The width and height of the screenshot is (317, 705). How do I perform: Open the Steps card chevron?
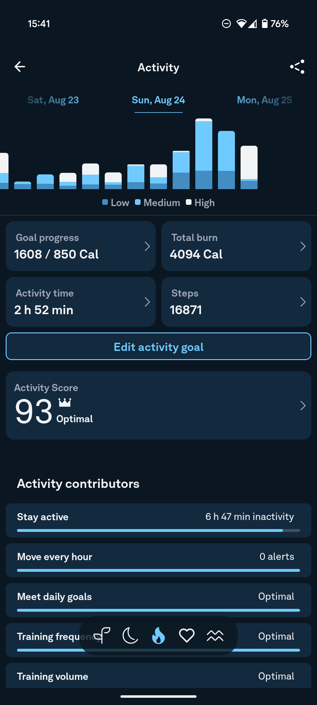tap(303, 302)
